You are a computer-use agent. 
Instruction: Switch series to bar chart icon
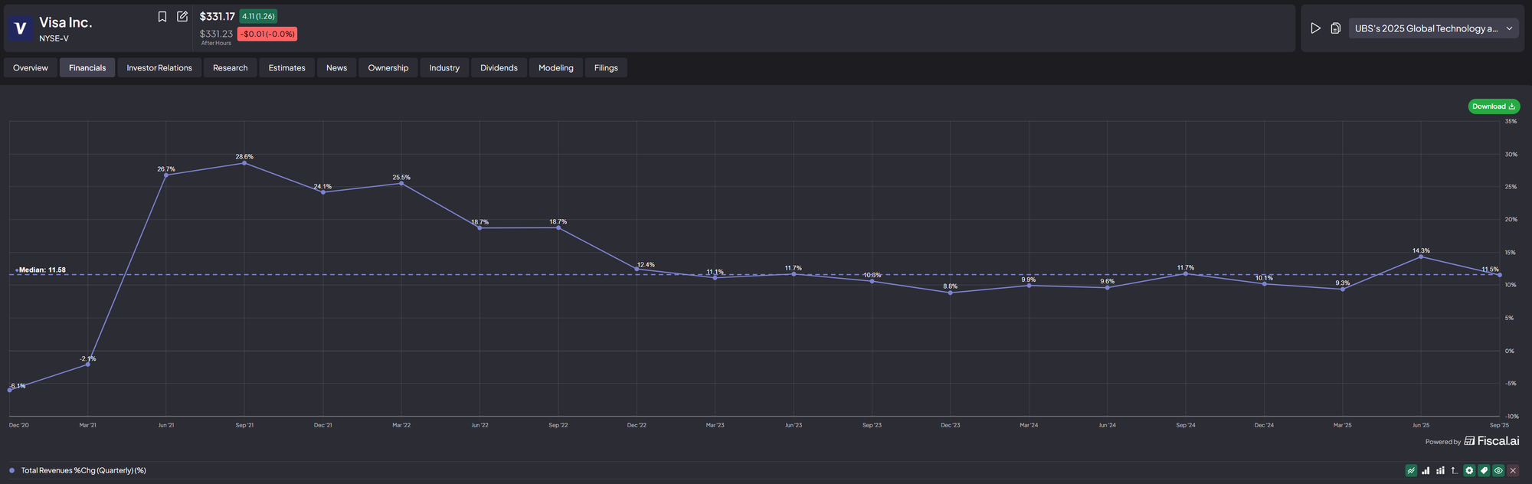[x=1426, y=471]
